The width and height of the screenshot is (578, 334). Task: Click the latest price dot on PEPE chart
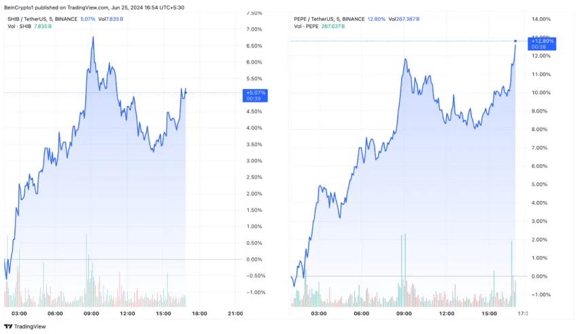point(515,41)
